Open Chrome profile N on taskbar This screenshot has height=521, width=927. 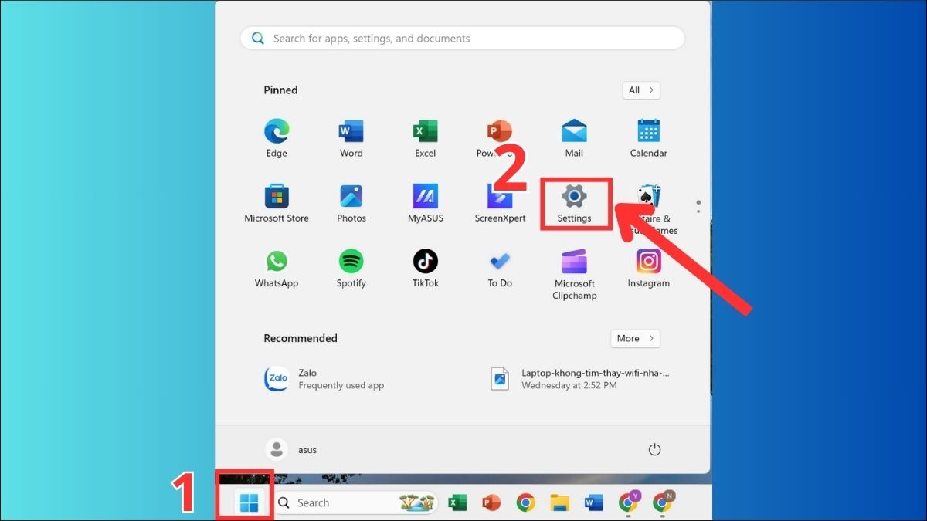(662, 503)
